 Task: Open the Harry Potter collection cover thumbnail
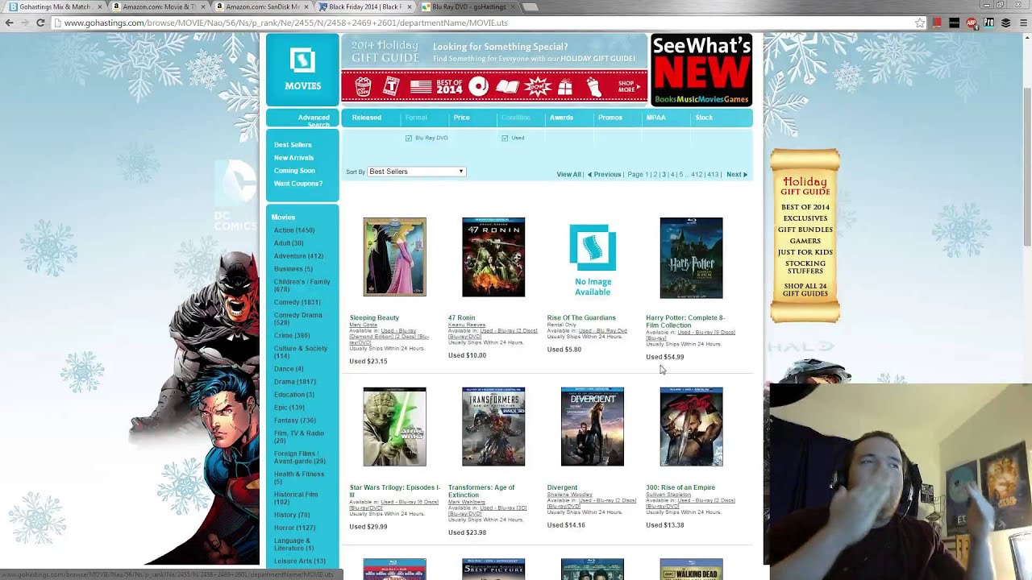click(691, 258)
